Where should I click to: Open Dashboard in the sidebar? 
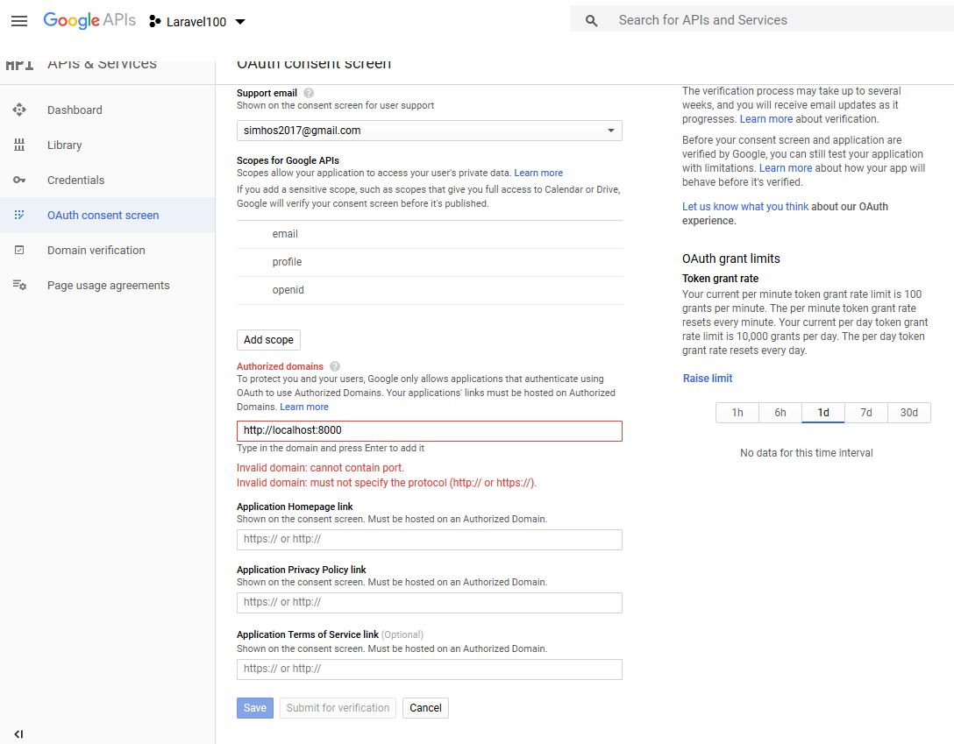pyautogui.click(x=75, y=110)
